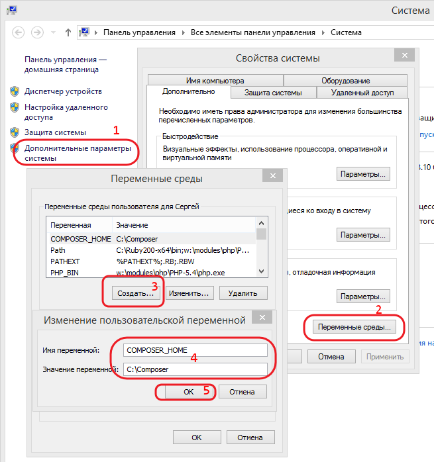
Task: Expand Панель управления breadcrumb arrow
Action: point(183,32)
